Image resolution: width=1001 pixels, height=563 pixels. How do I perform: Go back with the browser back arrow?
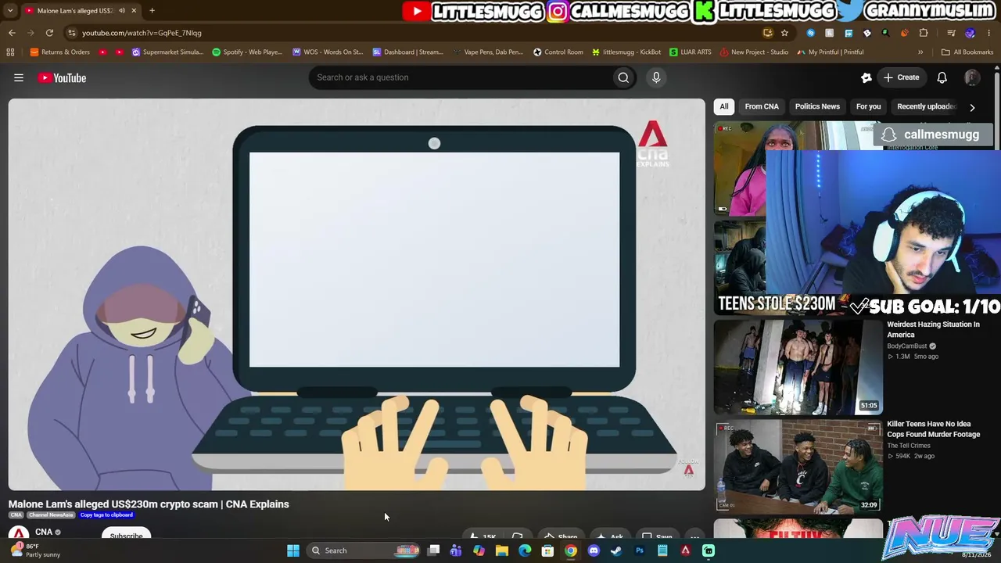point(12,33)
